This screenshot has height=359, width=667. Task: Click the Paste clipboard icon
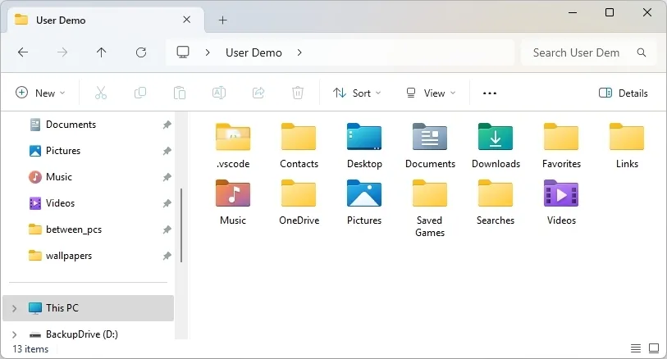pyautogui.click(x=180, y=93)
